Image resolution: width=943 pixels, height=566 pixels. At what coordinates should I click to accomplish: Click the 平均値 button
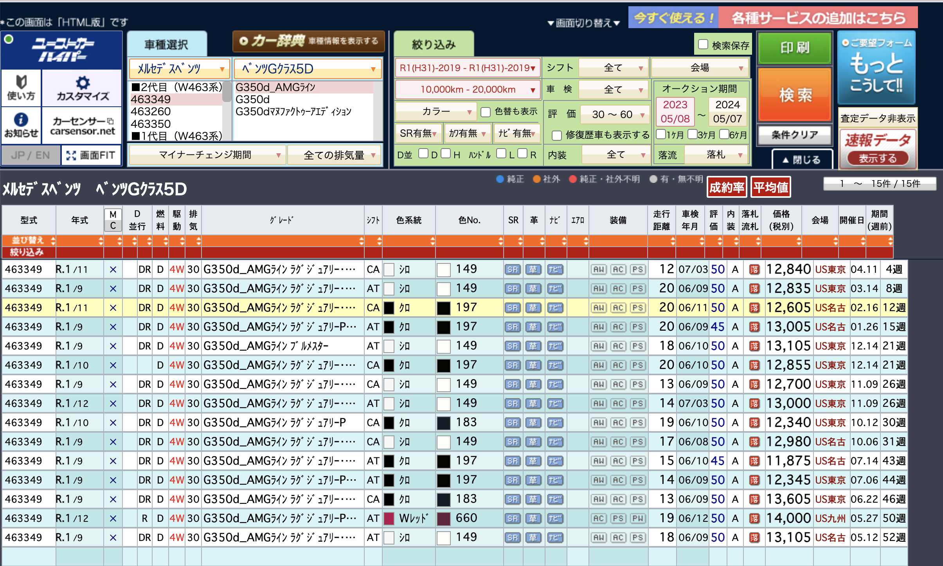coord(771,188)
